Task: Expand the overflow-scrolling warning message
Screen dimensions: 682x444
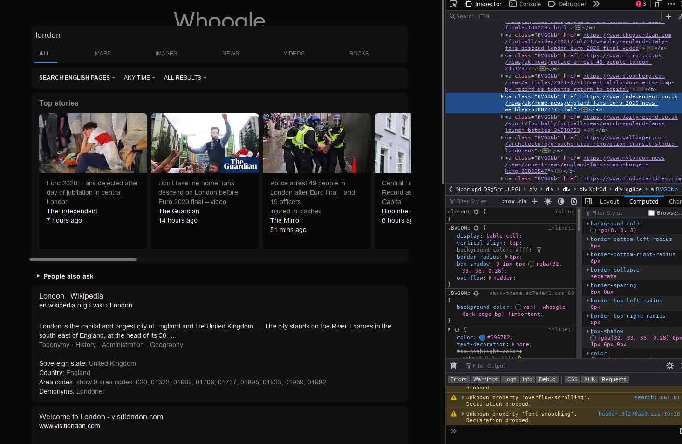Action: (462, 398)
